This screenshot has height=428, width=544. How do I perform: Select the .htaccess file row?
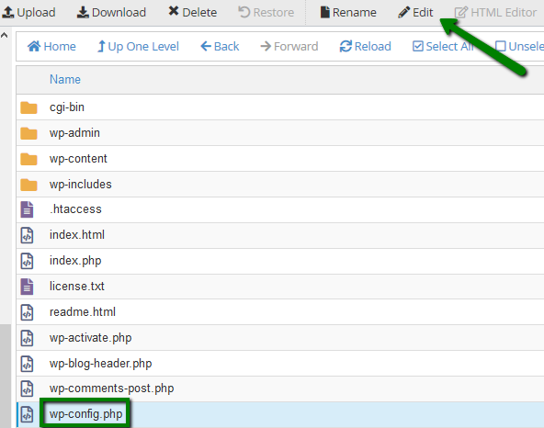pyautogui.click(x=280, y=209)
